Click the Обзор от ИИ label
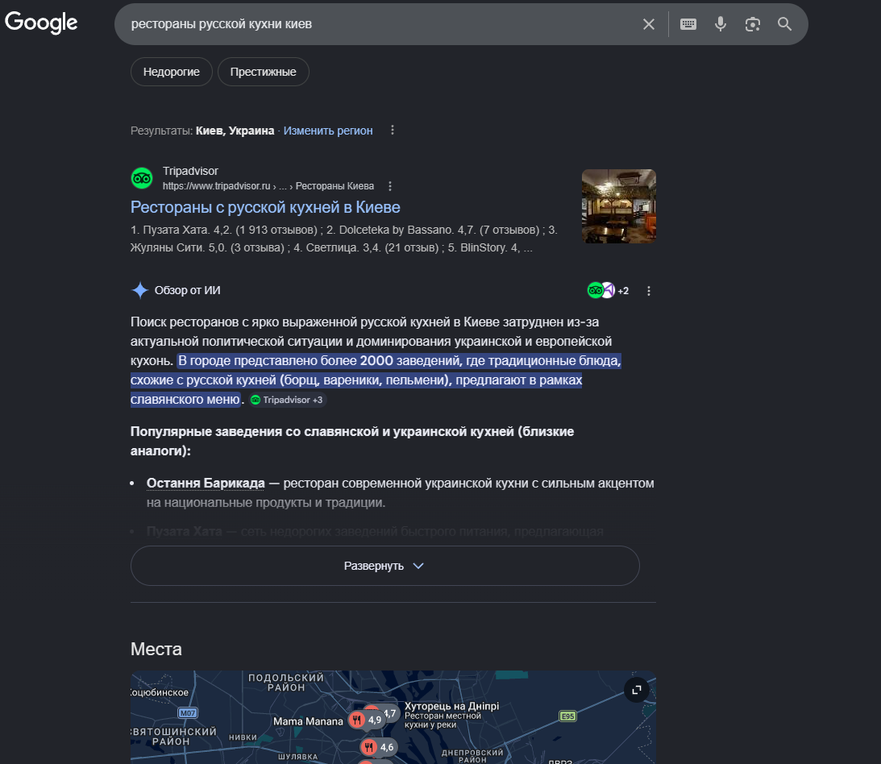The width and height of the screenshot is (881, 764). pyautogui.click(x=188, y=290)
